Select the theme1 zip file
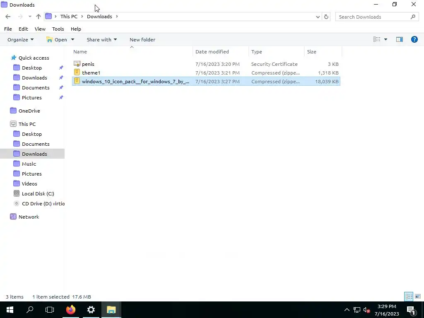The height and width of the screenshot is (318, 424). point(206,73)
